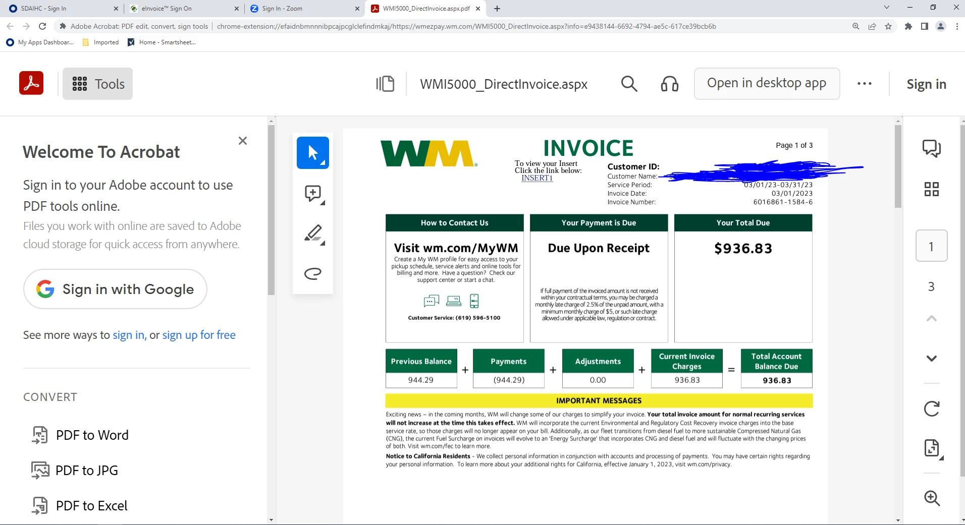Zoom in on the document
965x525 pixels.
(x=932, y=498)
